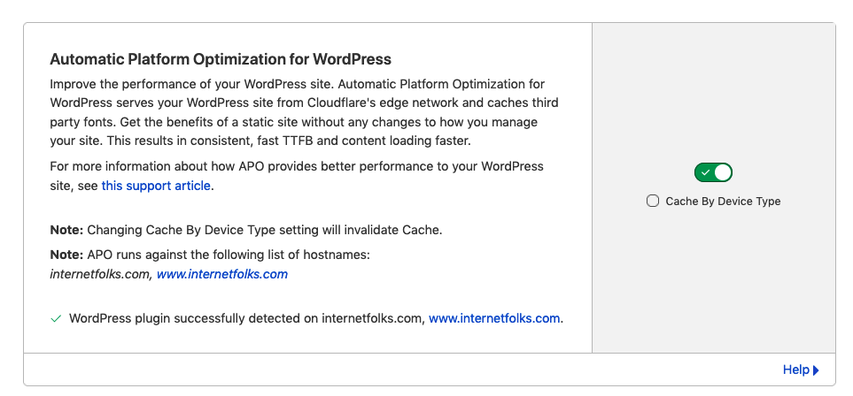
Task: Click the empty footer bar left of Help
Action: [x=399, y=370]
